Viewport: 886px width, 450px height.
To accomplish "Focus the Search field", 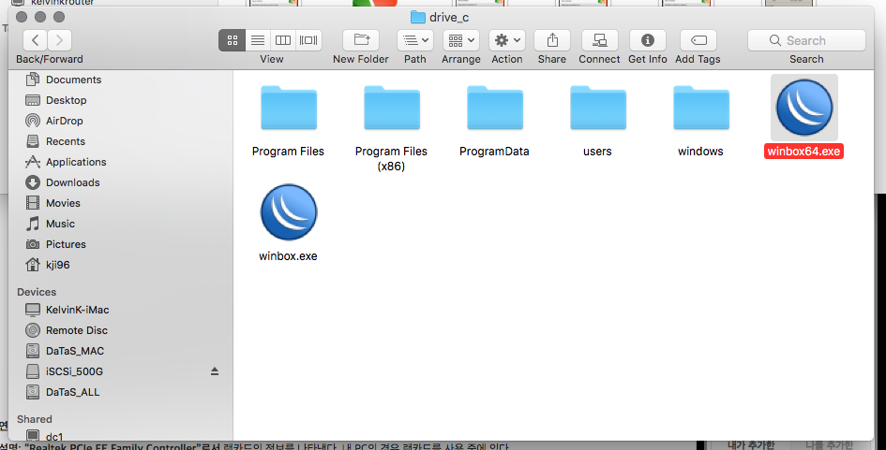I will (806, 40).
